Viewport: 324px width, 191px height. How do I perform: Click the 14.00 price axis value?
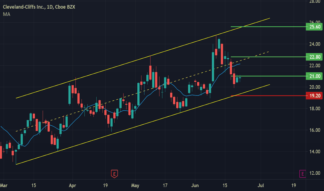pos(315,151)
